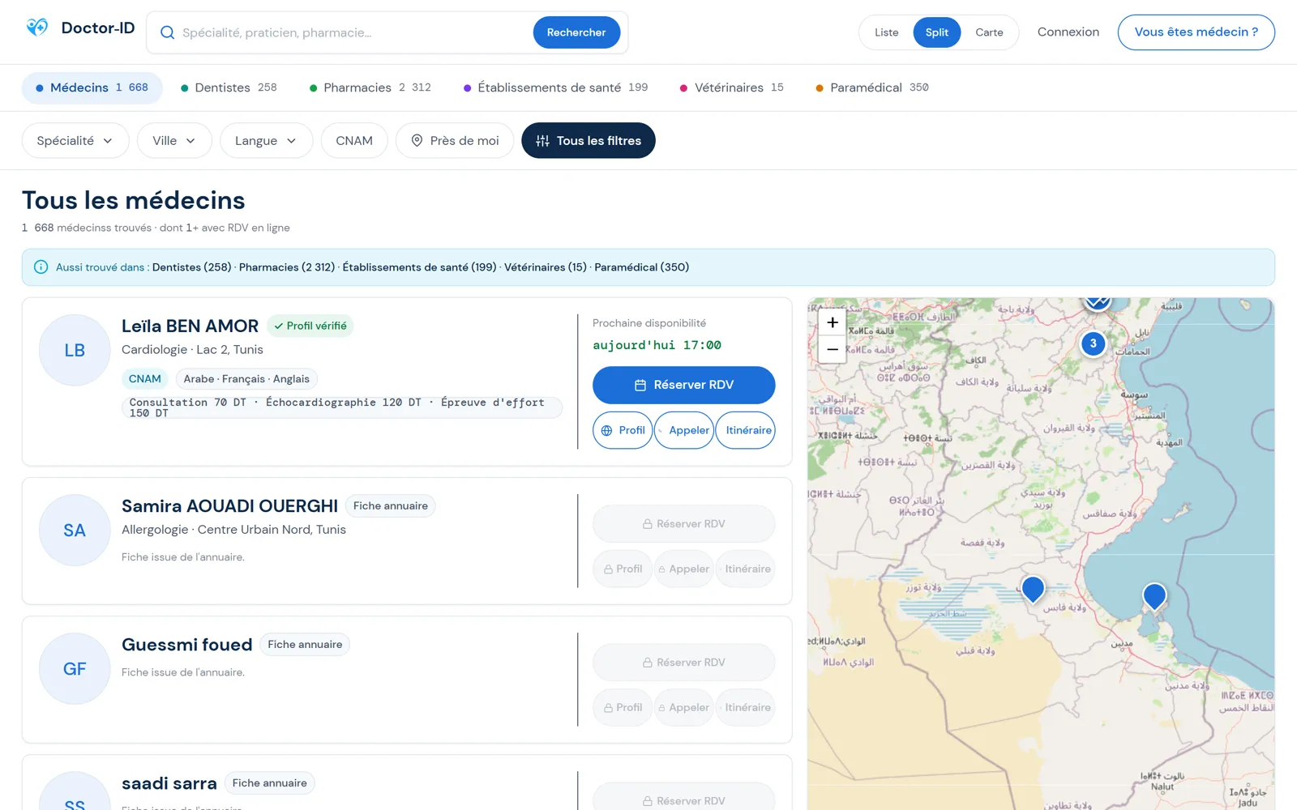Click Dentistes (258) link in banner

coord(192,267)
